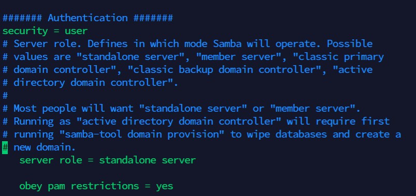Click the word "Possible" ending Server role line

[x=350, y=44]
